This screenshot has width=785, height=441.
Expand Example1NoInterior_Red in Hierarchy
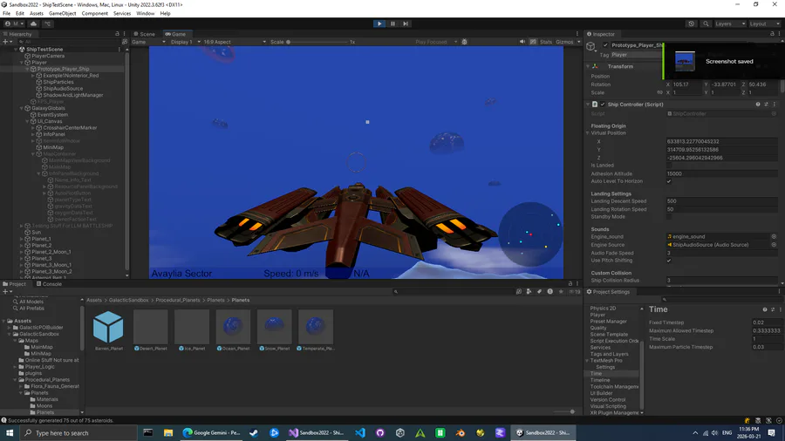point(33,76)
